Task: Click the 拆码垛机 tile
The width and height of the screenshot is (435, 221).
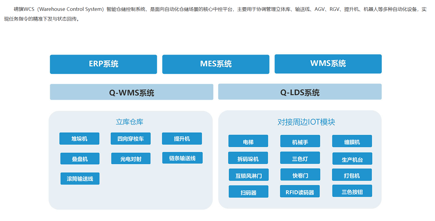Action: click(x=248, y=158)
